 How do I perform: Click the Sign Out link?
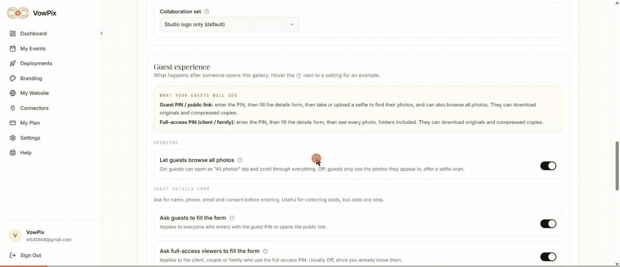(30, 255)
